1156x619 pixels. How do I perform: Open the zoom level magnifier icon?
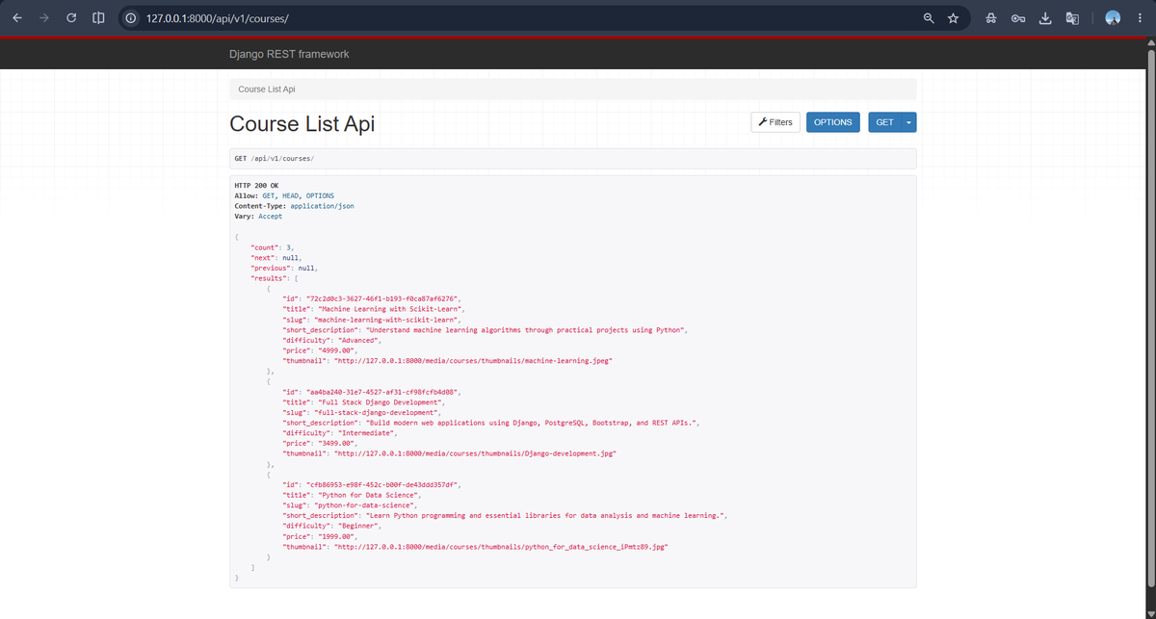(x=929, y=18)
